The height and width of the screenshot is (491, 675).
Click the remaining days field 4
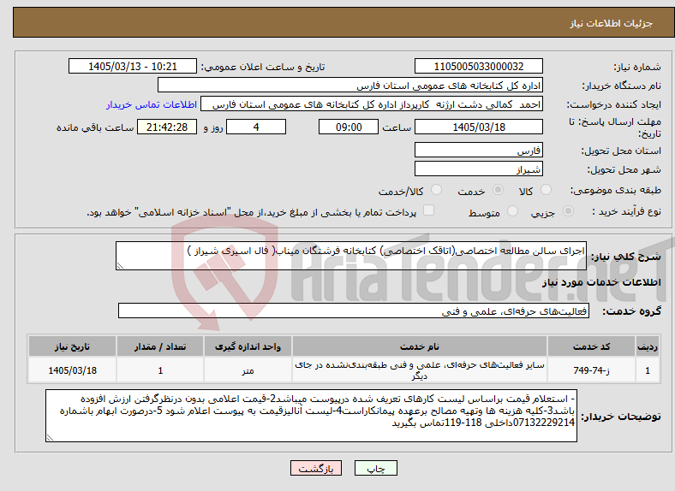(x=256, y=127)
